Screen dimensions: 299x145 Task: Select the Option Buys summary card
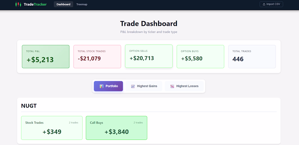click(x=200, y=57)
